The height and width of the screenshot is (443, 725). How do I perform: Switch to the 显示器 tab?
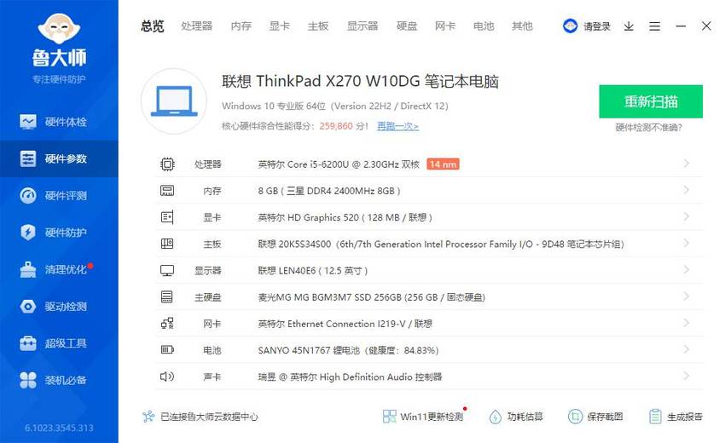coord(362,26)
